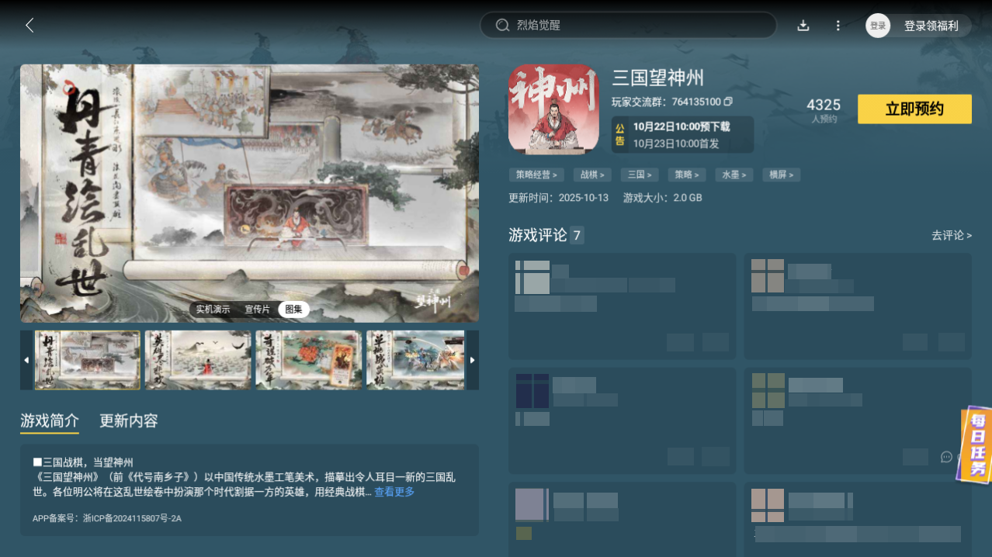
Task: Select the second carousel thumbnail
Action: [198, 360]
